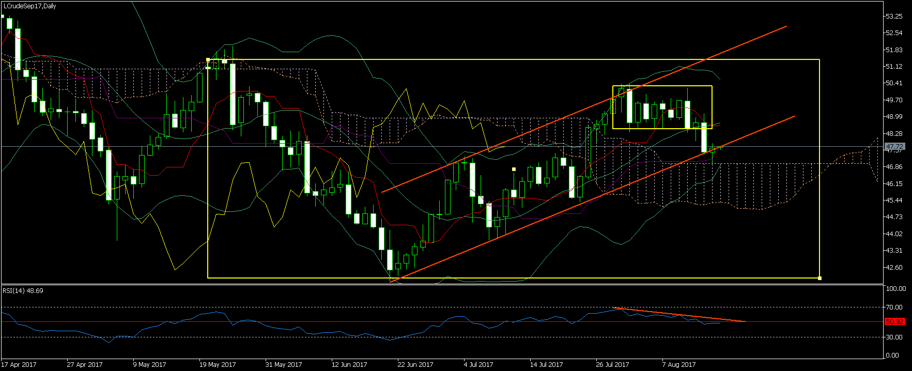This screenshot has width=912, height=371.
Task: Click the 7 Aug 2017 date label
Action: coord(679,365)
